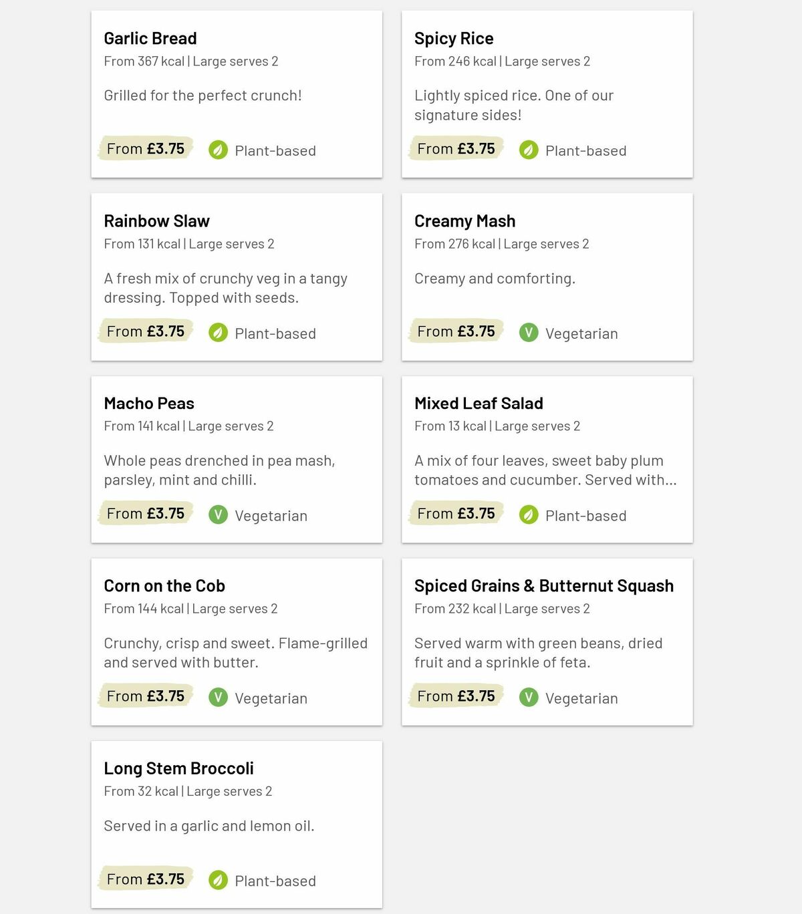
Task: Click the From £3.75 price on Garlic Bread
Action: pyautogui.click(x=144, y=148)
